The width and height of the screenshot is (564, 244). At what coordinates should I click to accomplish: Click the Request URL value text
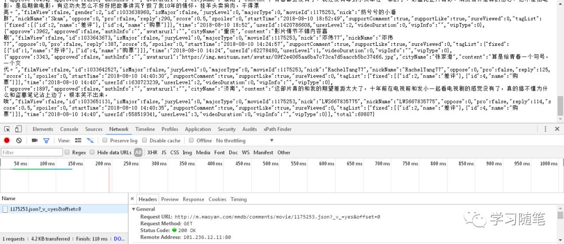click(277, 217)
